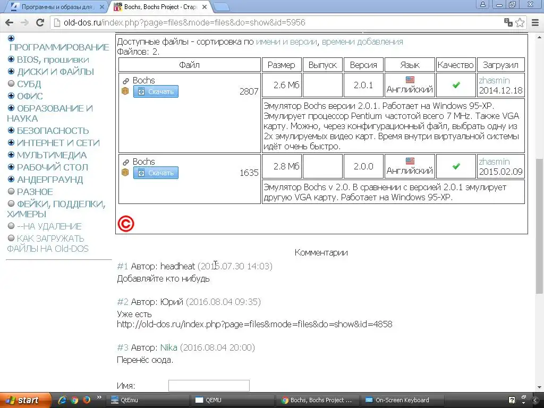The height and width of the screenshot is (408, 544).
Task: Expand the АНДЕРГРАУНД category
Action: pyautogui.click(x=11, y=179)
